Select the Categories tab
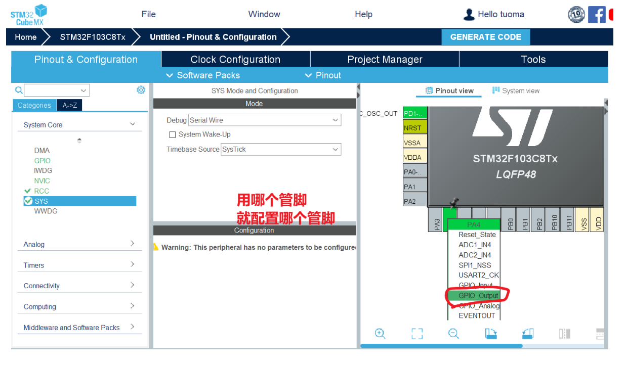The height and width of the screenshot is (365, 626). click(x=34, y=105)
